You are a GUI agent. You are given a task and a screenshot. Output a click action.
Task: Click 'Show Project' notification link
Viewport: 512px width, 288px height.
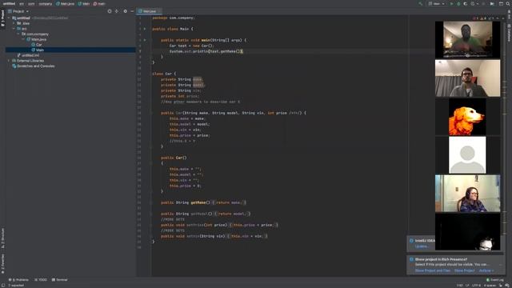464,270
